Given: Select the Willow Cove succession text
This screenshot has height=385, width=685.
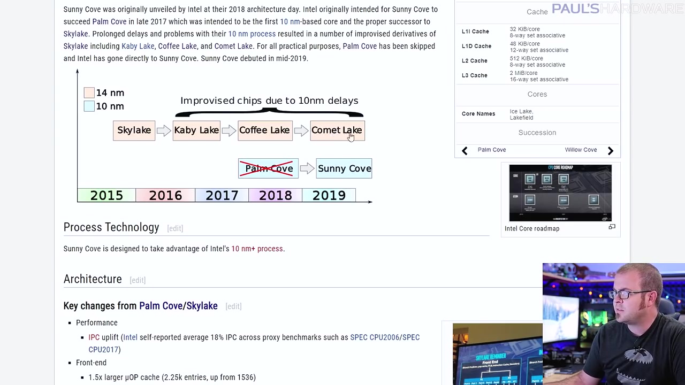Looking at the screenshot, I should tap(581, 150).
